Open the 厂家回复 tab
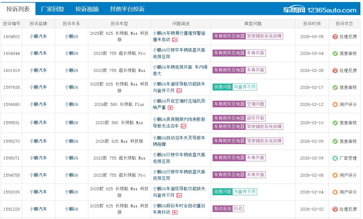363x219 pixels. 53,9
